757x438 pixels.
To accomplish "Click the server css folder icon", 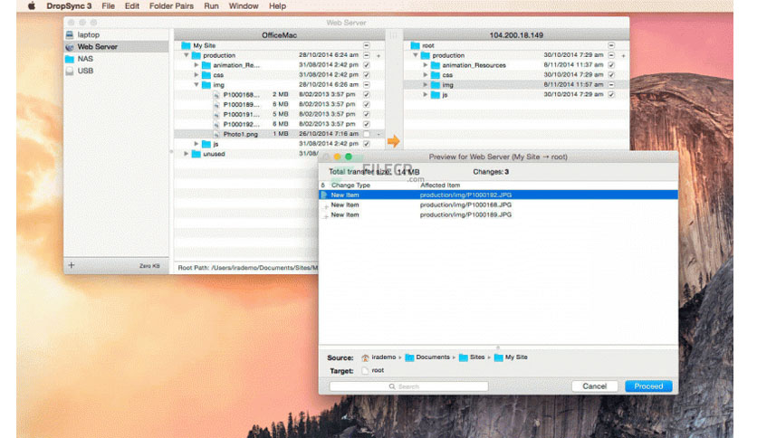I will click(x=436, y=75).
